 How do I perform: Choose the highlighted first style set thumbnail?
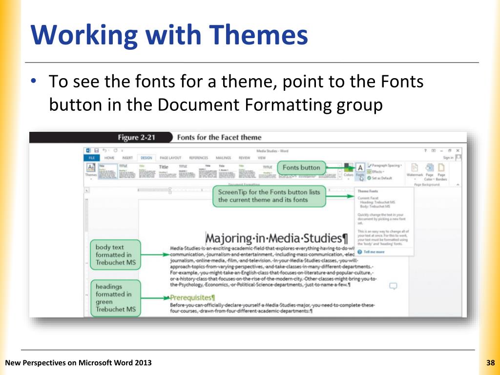pos(108,171)
